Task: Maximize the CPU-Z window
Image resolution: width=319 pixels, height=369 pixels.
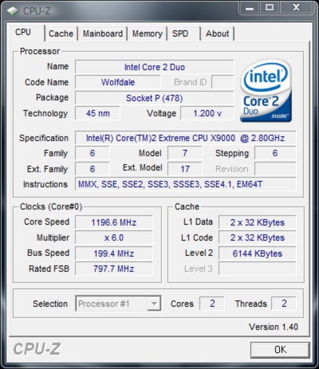Action: [270, 8]
